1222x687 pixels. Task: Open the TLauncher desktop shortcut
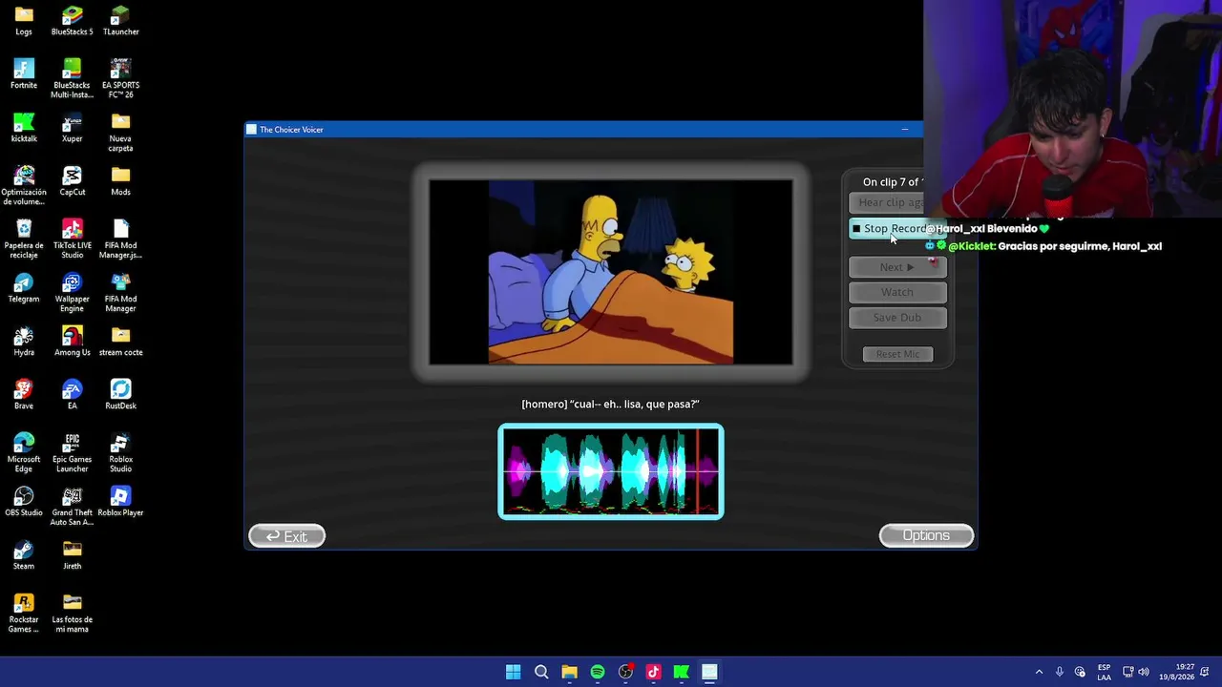(x=120, y=21)
